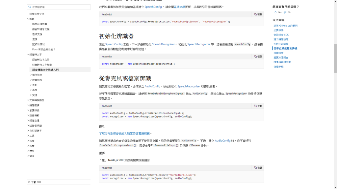Expand the 意圖辨識 node
Viewport: 337px width, 189px height.
(x=28, y=110)
